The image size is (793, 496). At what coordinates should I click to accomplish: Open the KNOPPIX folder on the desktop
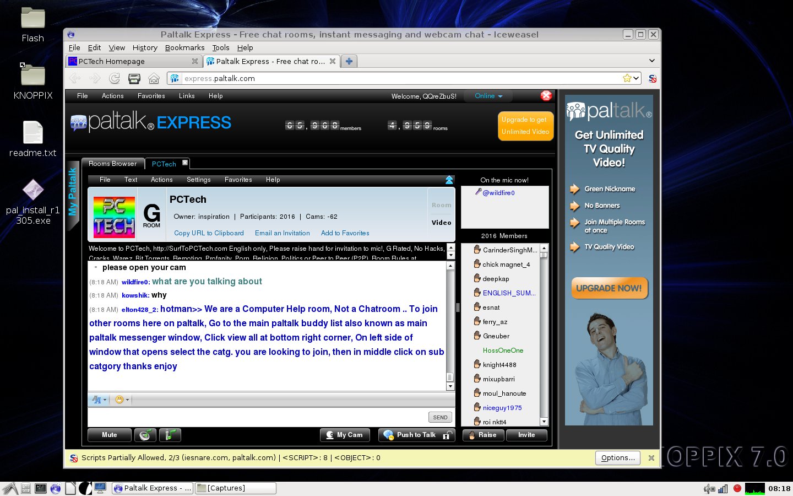click(33, 81)
